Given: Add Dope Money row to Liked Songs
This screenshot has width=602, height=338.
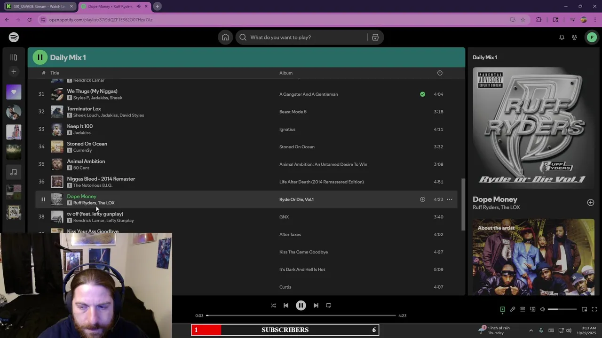Looking at the screenshot, I should [422, 200].
